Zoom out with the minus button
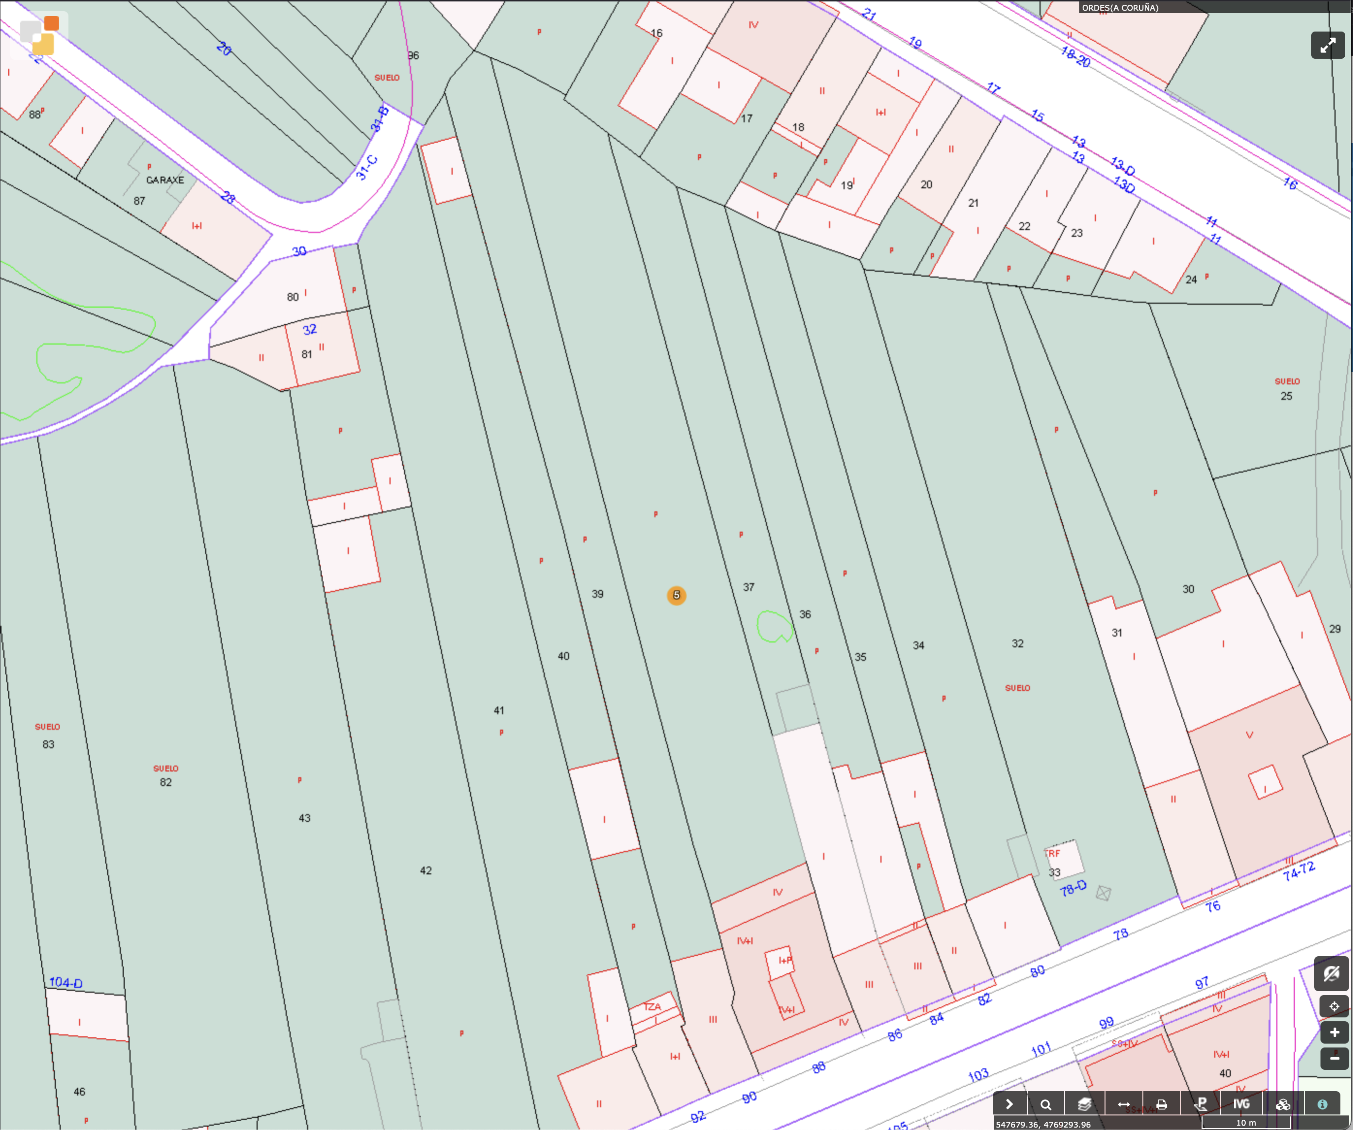 pos(1334,1059)
